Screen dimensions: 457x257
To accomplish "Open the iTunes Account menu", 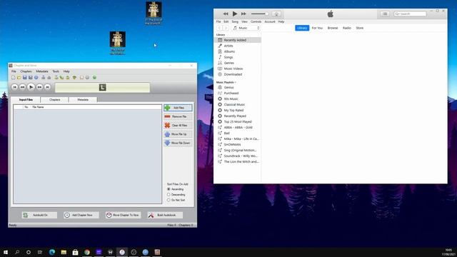I will coord(270,21).
